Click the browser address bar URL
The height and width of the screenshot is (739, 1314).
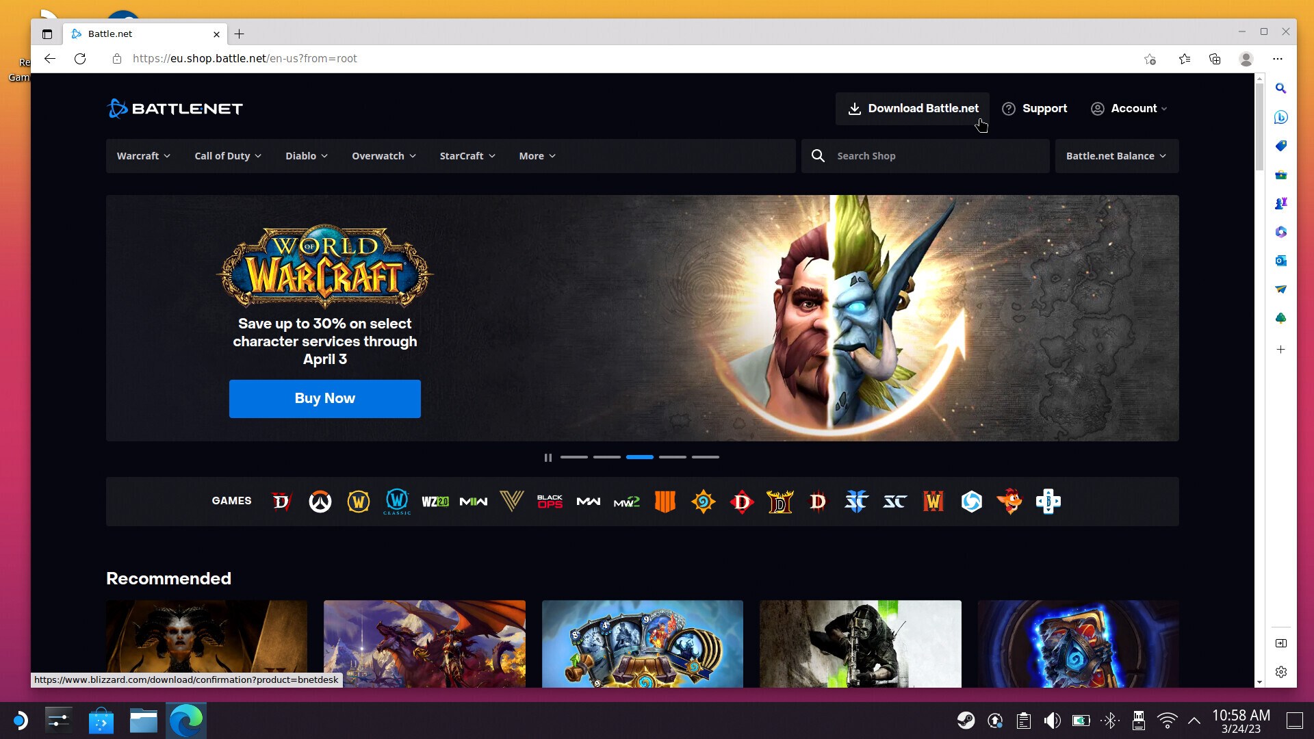(244, 59)
